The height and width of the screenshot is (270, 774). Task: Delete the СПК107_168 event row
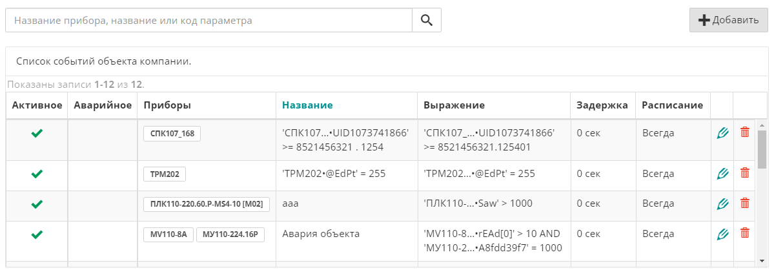[x=745, y=132]
